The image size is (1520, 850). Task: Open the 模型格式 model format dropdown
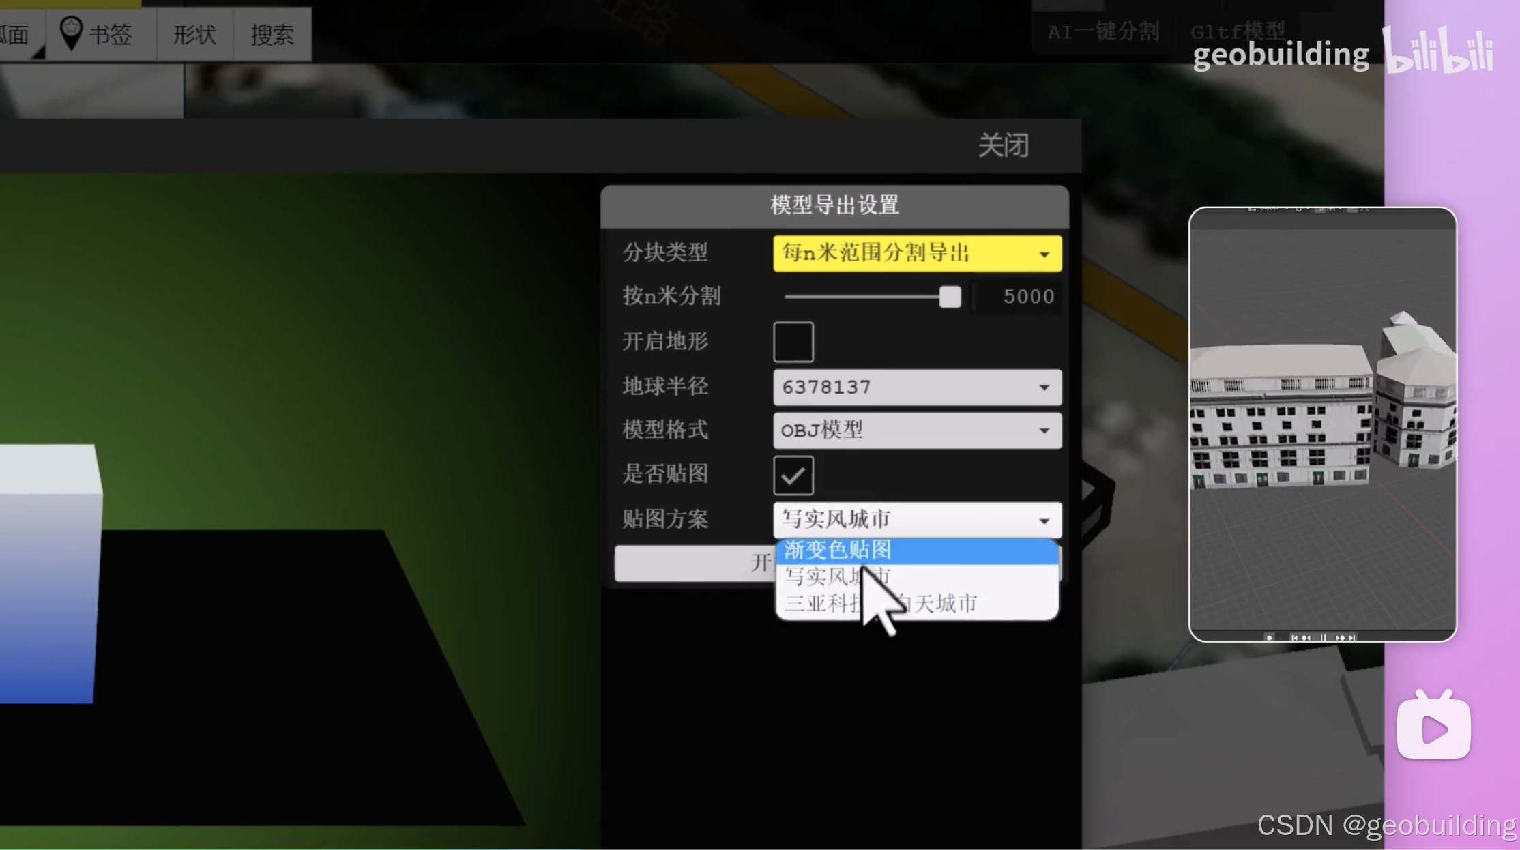click(x=916, y=430)
